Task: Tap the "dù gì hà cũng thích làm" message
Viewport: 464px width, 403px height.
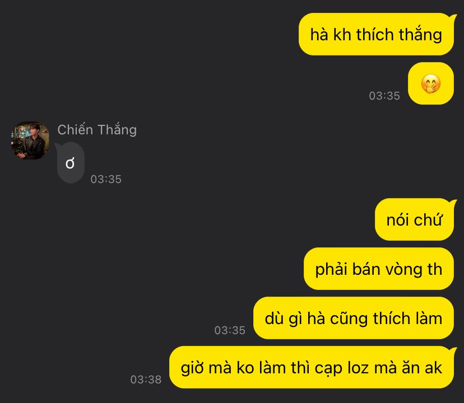Action: click(x=354, y=318)
